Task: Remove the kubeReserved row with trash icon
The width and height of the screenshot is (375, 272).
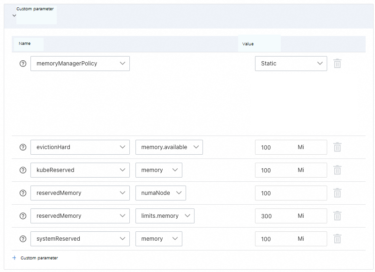Action: coord(337,170)
